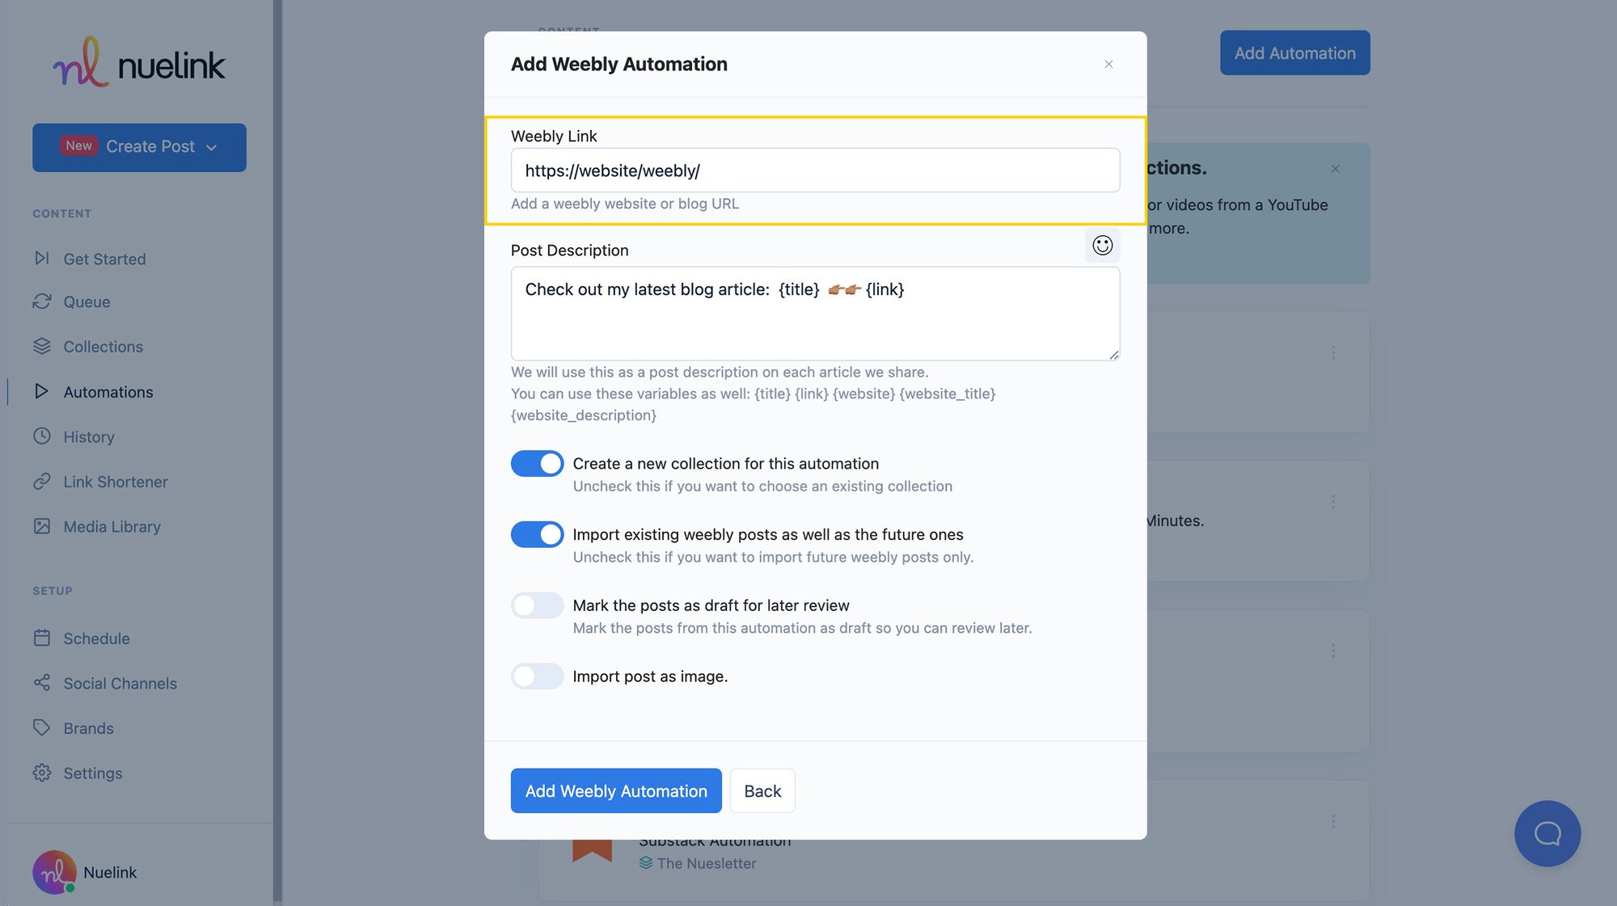Click the nuelink logo
1617x906 pixels.
pyautogui.click(x=139, y=62)
